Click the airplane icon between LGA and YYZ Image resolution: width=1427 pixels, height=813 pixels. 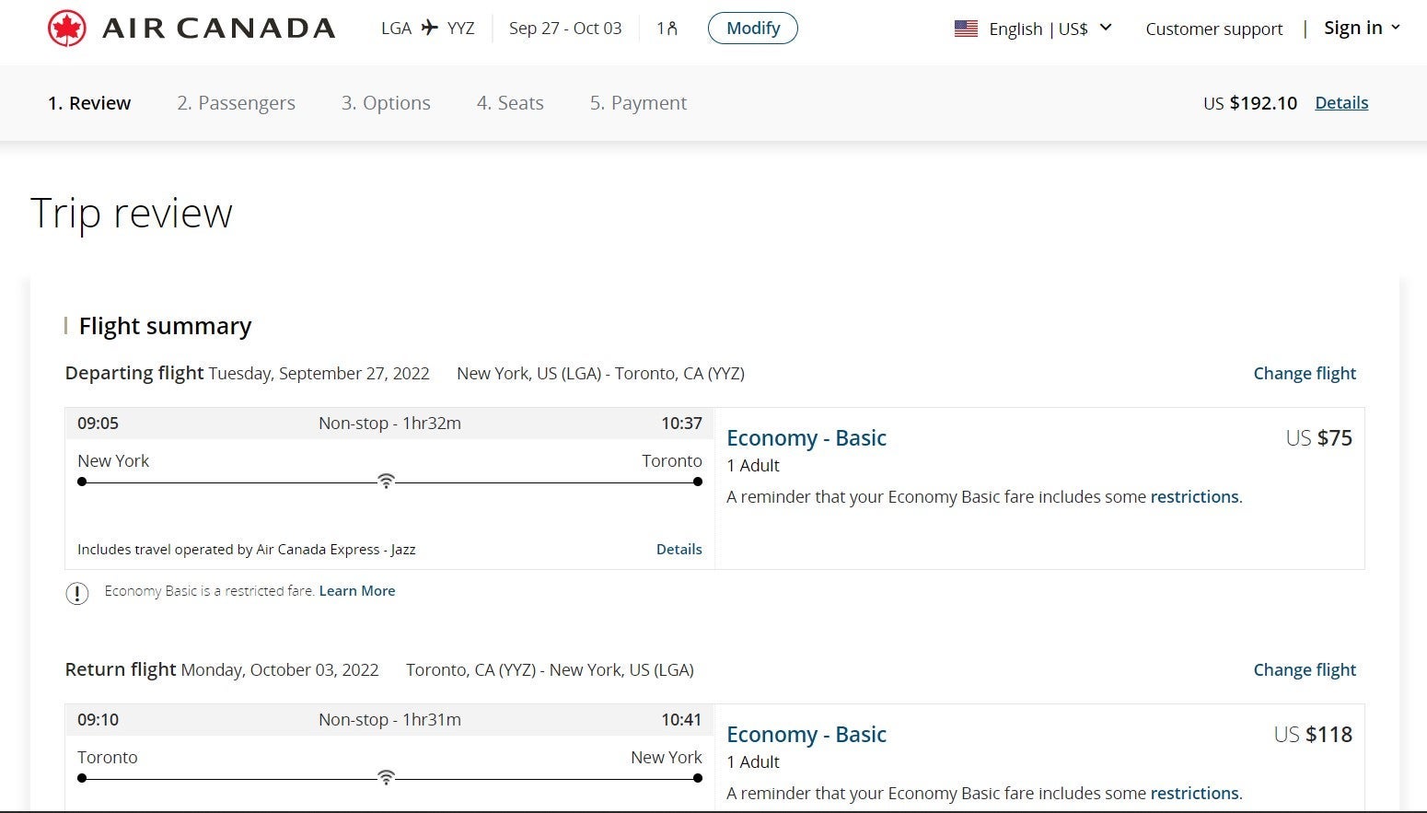(430, 29)
